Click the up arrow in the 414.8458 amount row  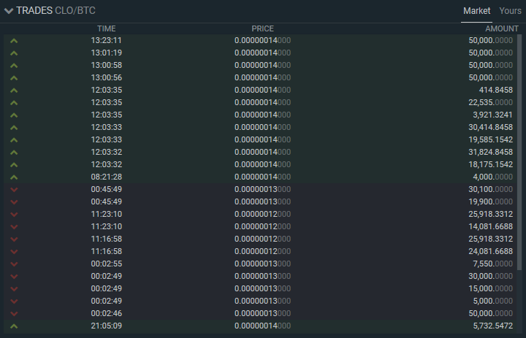(14, 91)
